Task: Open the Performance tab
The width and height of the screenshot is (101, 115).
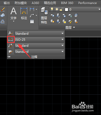Action: (x=87, y=3)
